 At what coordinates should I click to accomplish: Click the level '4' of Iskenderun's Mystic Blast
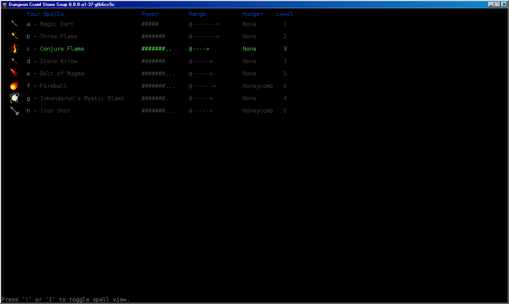click(x=285, y=98)
